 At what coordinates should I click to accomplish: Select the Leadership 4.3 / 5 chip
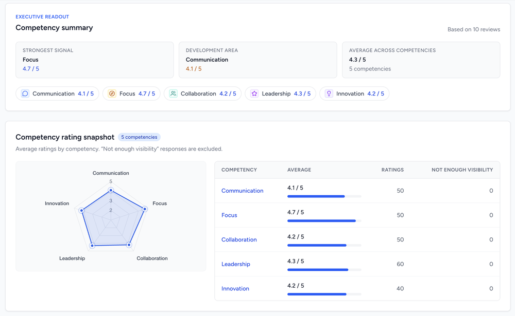click(281, 94)
